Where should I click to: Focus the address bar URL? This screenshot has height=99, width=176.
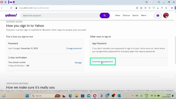34,8
